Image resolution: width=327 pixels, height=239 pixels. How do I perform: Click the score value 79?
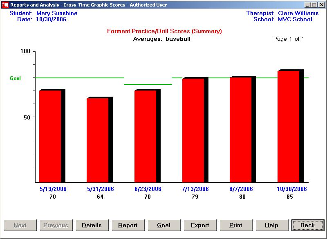195,197
